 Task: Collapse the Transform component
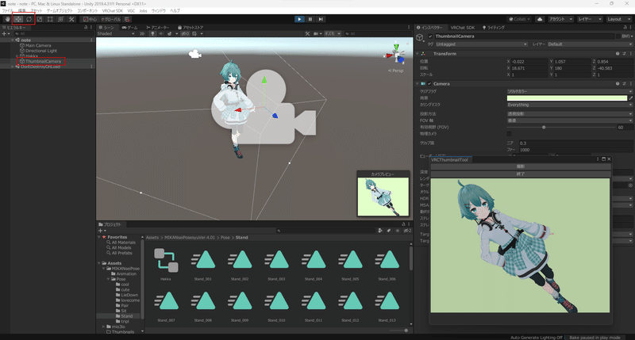tap(418, 53)
